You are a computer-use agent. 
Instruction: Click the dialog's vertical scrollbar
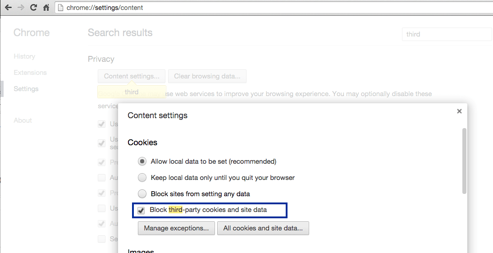(465, 161)
